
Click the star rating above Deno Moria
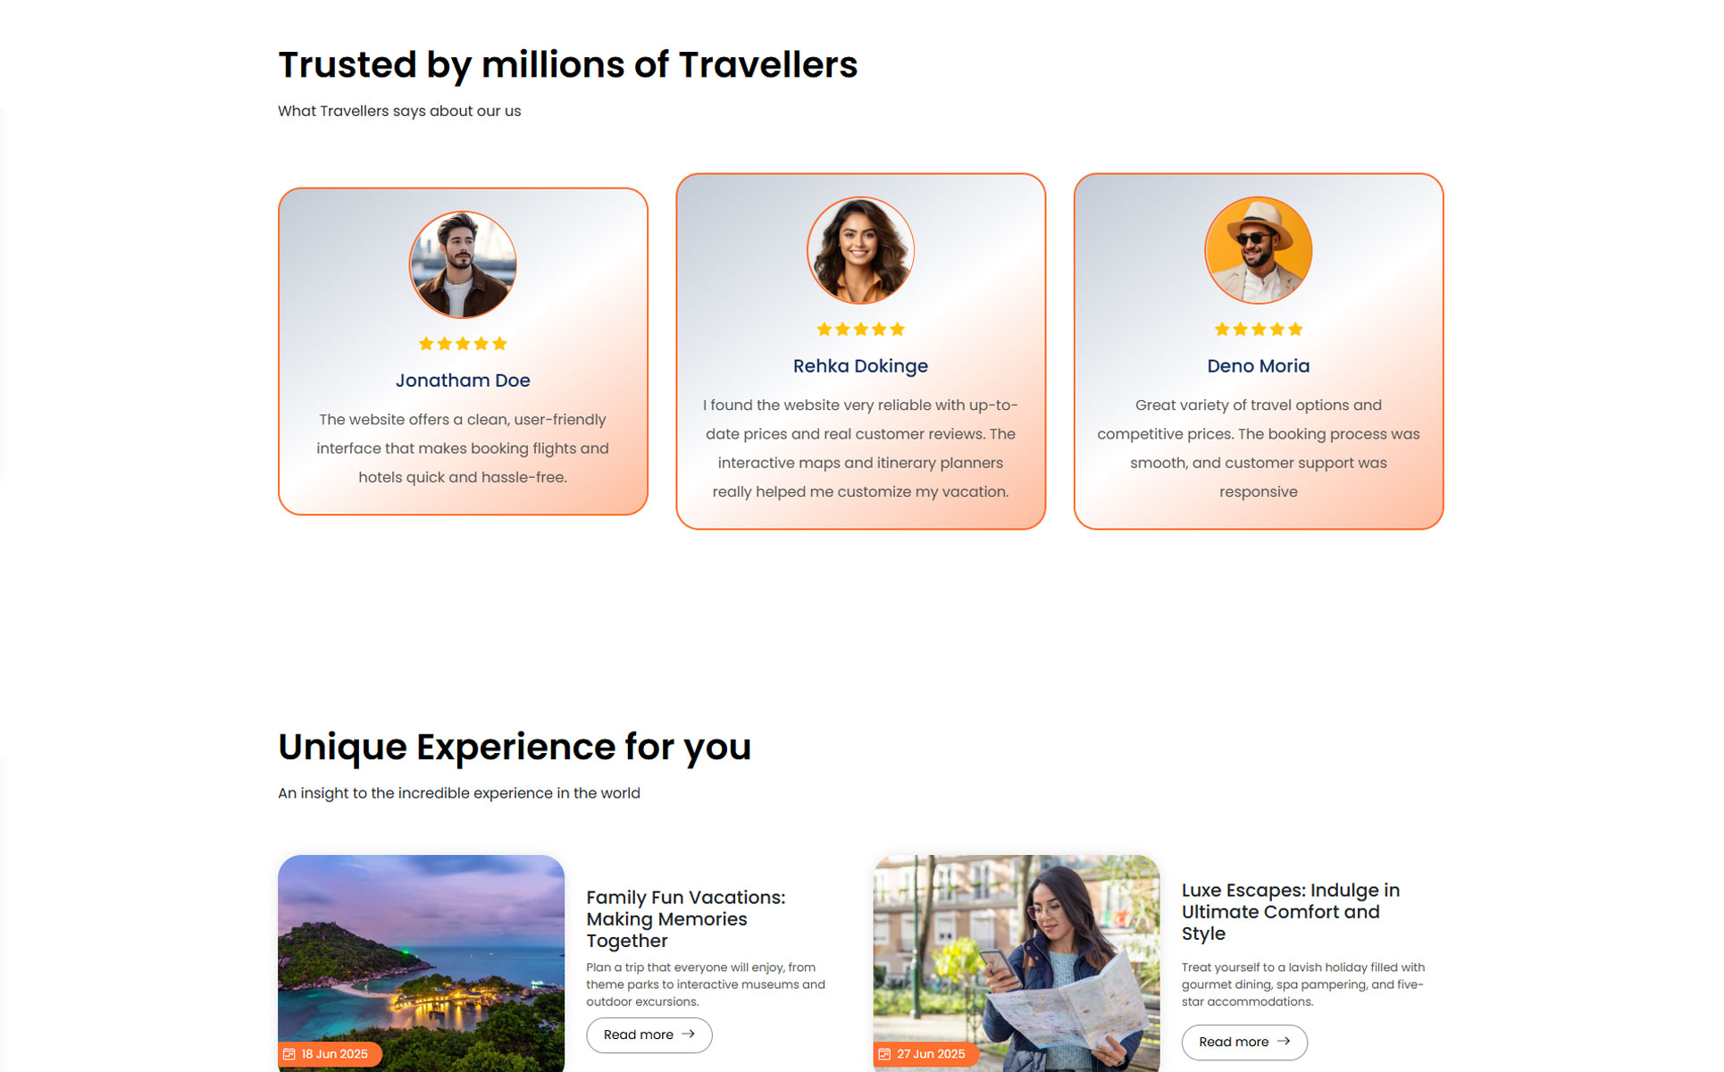1258,330
